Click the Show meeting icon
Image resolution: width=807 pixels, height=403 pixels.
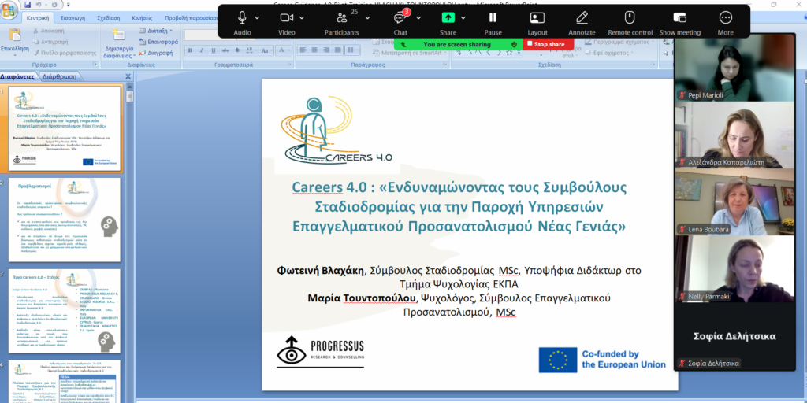click(x=680, y=17)
